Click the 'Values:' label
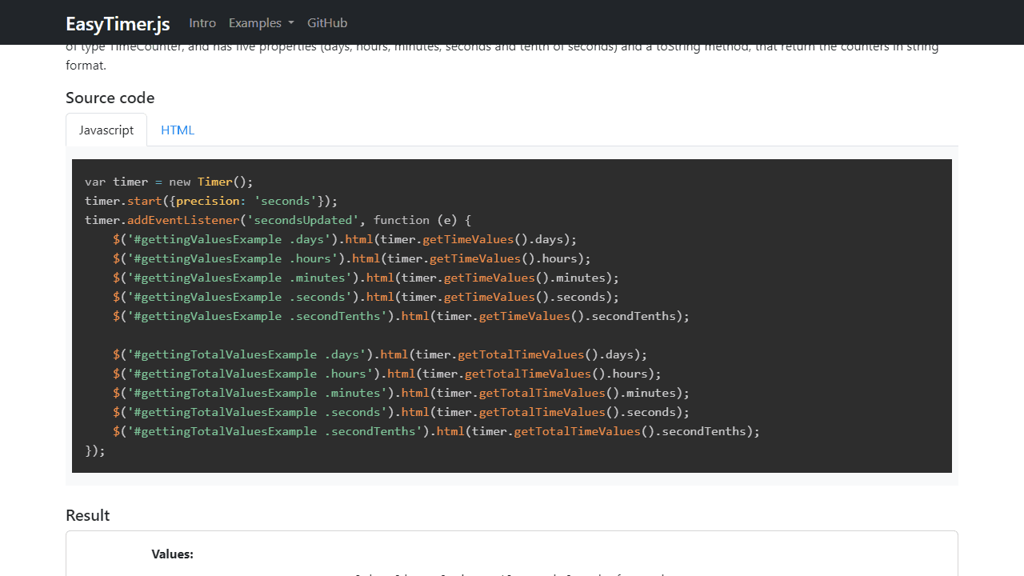The image size is (1024, 576). point(173,554)
